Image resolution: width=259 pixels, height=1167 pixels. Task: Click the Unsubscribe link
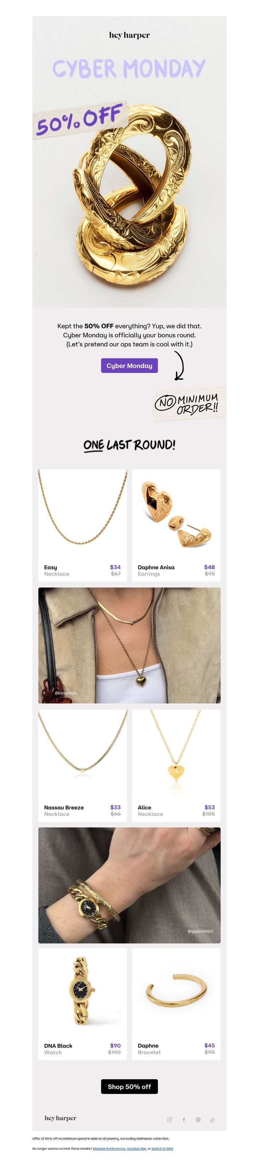(x=136, y=1149)
